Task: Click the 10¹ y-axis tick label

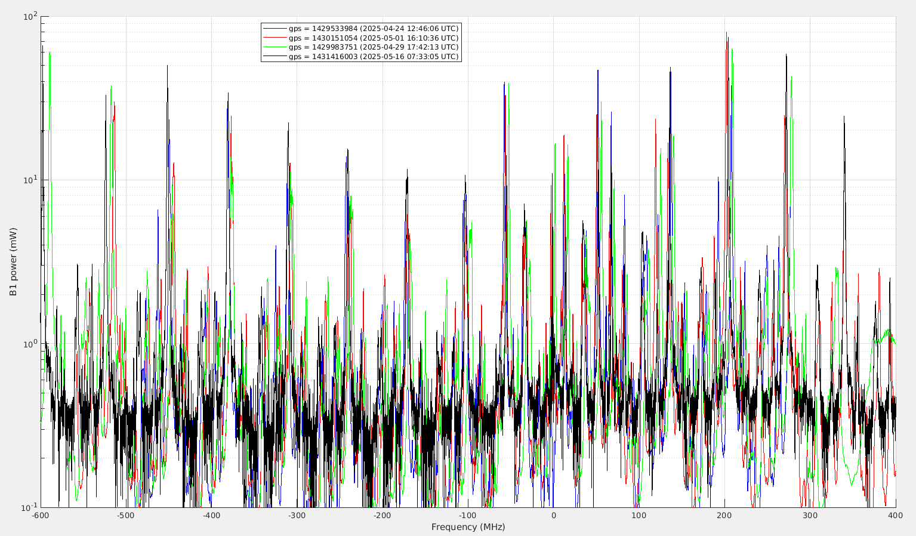Action: pos(30,179)
